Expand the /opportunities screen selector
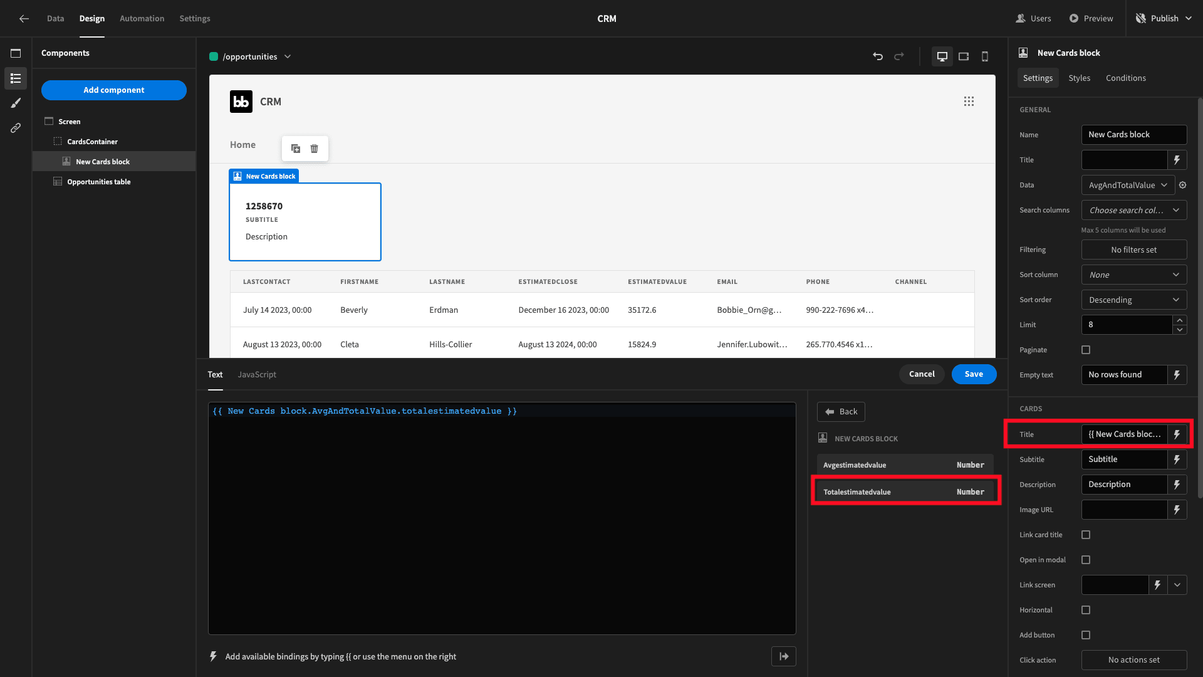 (251, 56)
